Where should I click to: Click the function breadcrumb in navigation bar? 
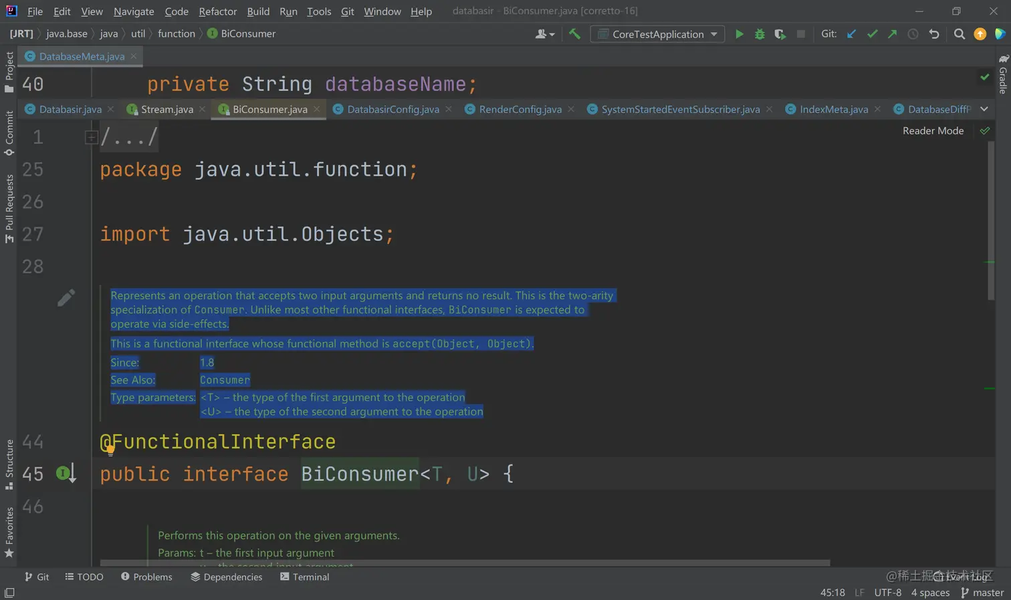pyautogui.click(x=177, y=33)
